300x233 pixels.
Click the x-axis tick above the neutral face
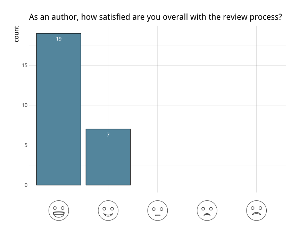[x=158, y=189]
